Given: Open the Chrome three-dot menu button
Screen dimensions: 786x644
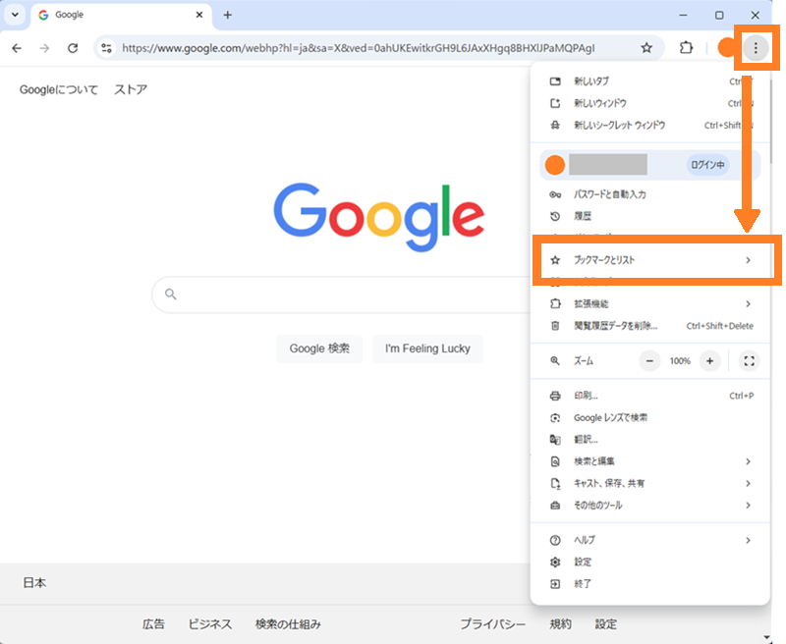Looking at the screenshot, I should point(756,48).
